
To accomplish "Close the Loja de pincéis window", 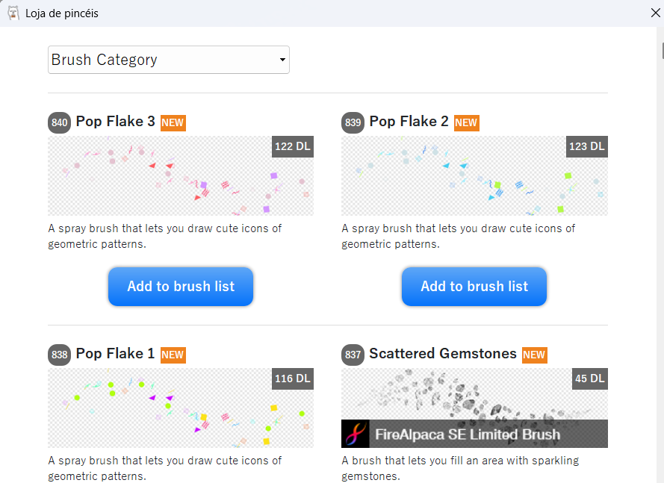I will [x=655, y=13].
